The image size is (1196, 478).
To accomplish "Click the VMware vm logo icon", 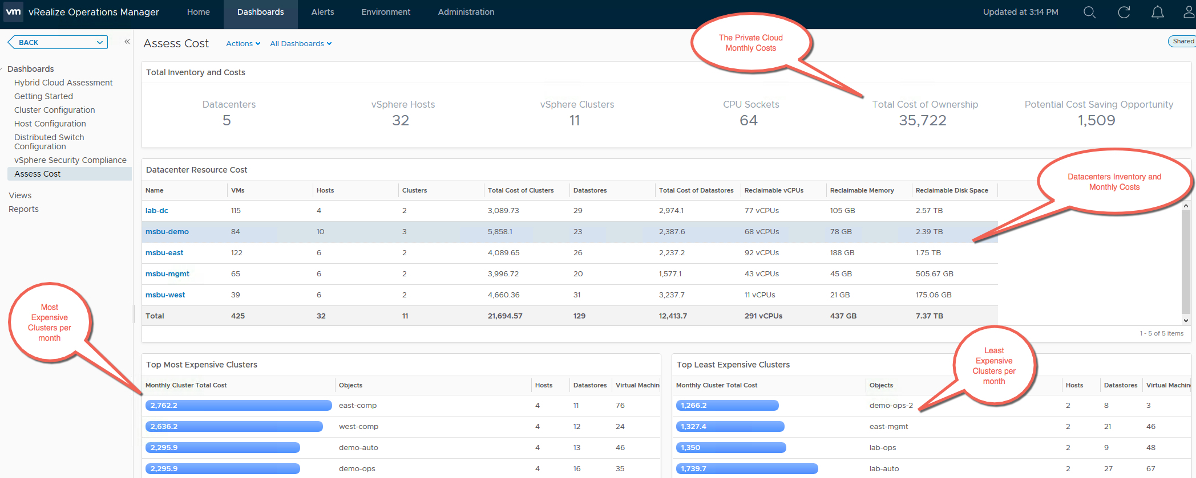I will click(13, 12).
